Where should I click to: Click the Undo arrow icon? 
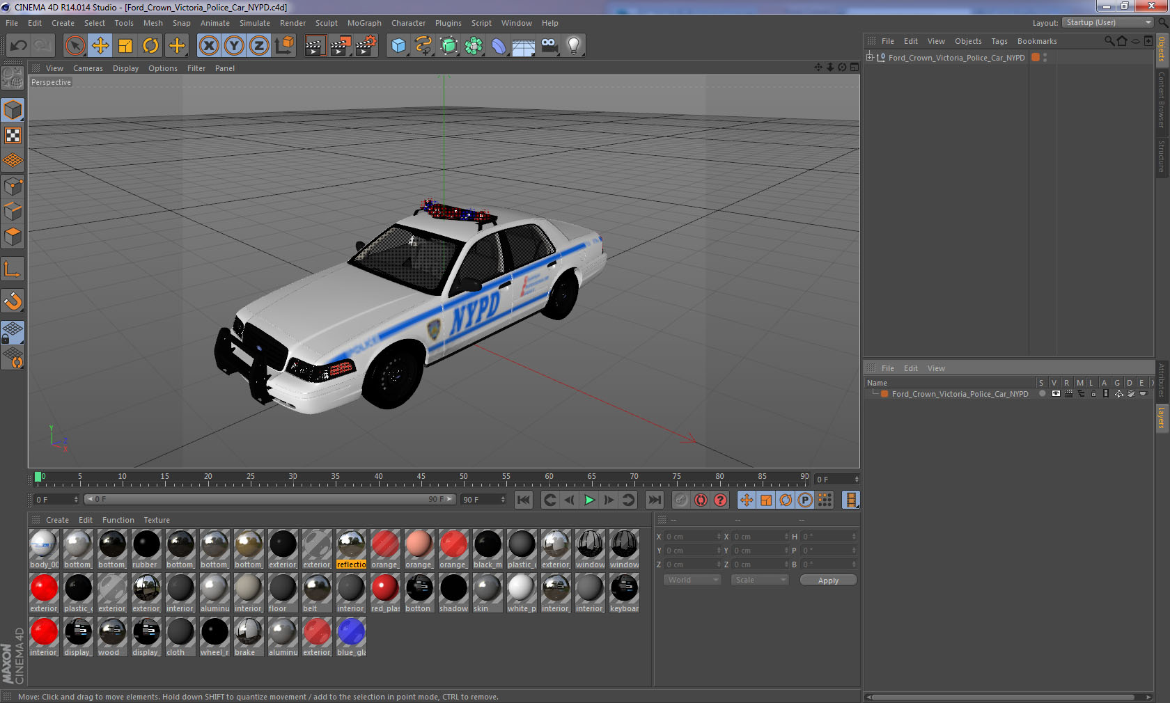click(19, 46)
